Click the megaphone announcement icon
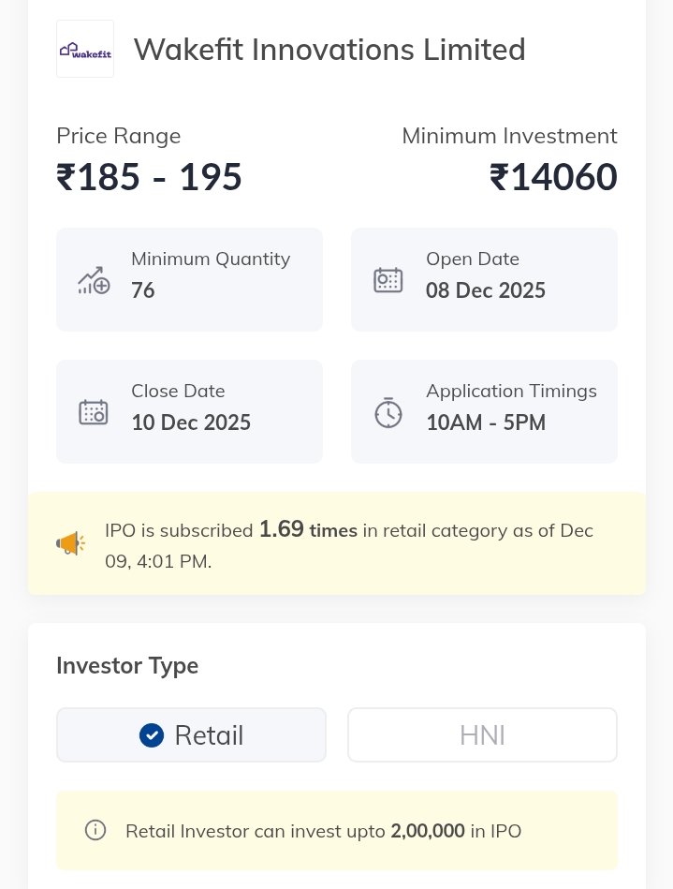Image resolution: width=673 pixels, height=889 pixels. coord(71,543)
